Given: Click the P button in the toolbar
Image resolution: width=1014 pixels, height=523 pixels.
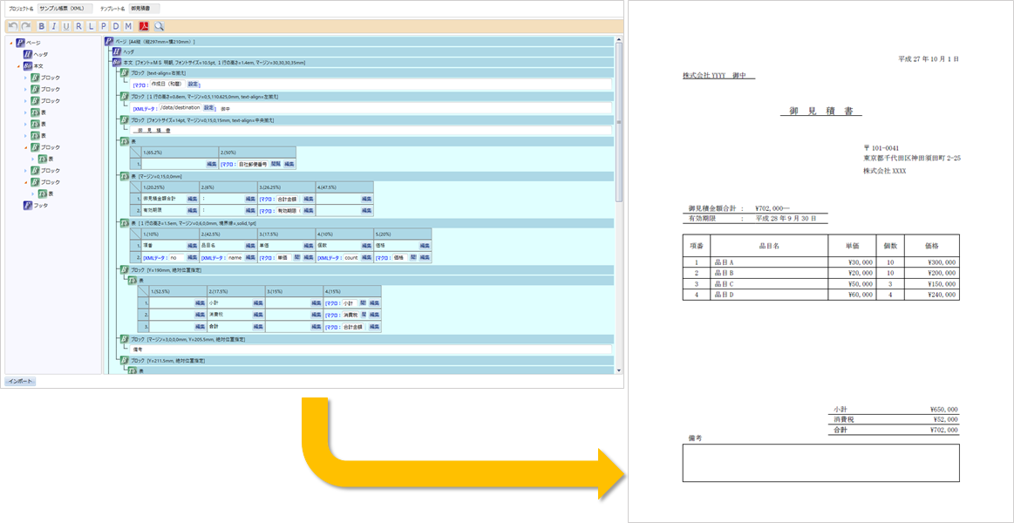Looking at the screenshot, I should [104, 26].
